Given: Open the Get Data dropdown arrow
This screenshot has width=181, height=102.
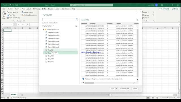Looking at the screenshot, I should point(5,18).
